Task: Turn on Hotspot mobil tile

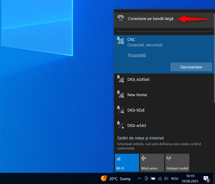Action: (177, 162)
